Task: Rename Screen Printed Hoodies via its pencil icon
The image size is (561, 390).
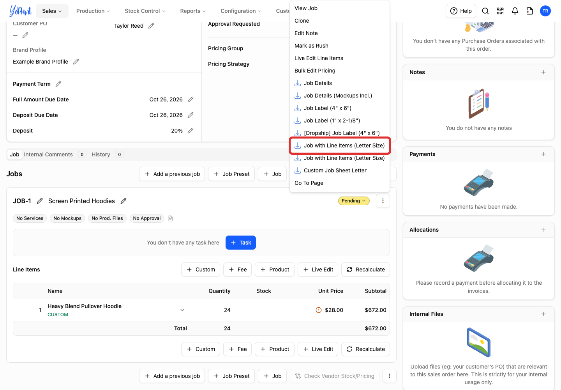Action: 123,201
